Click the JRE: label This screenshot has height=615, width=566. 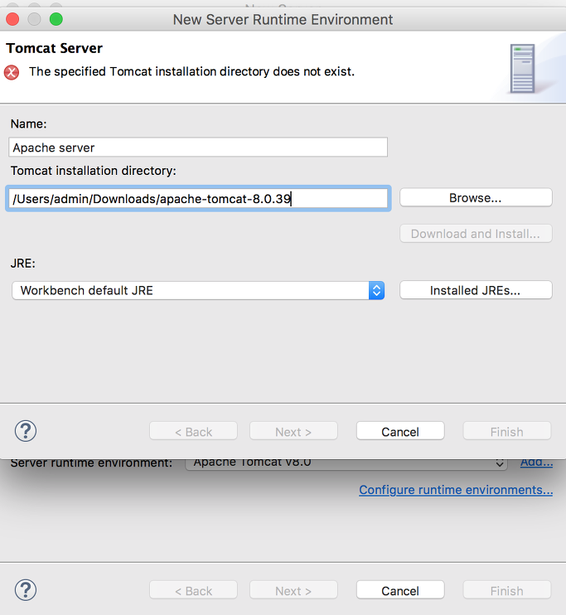click(x=22, y=264)
